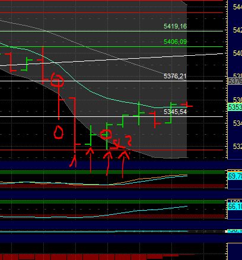Select the pale green horizontal line below 5419,16
This screenshot has width=242, height=260.
[112, 31]
